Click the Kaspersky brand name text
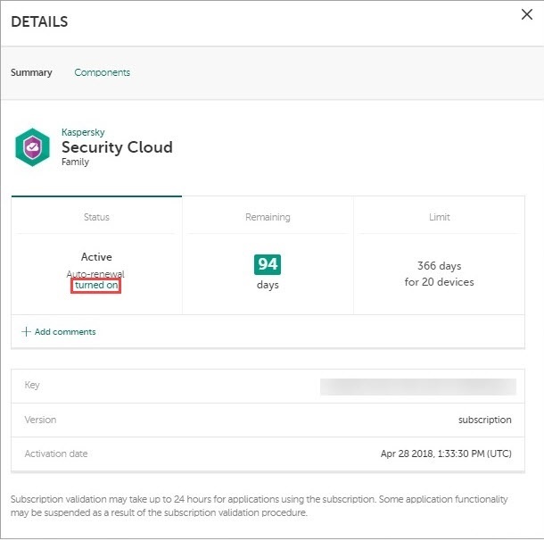This screenshot has height=541, width=544. (x=83, y=132)
